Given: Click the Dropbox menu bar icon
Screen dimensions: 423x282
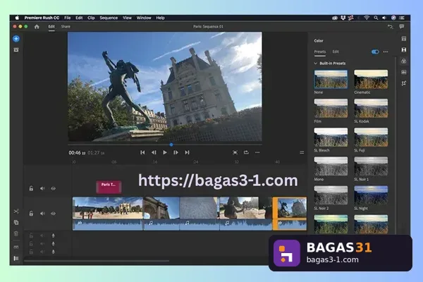Looking at the screenshot, I should coord(343,18).
